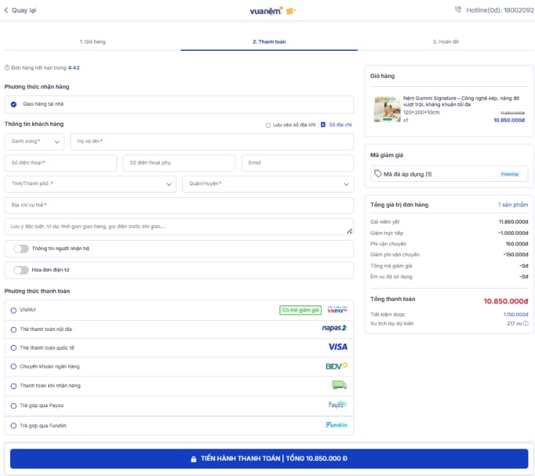Click the info icon beside 217 xu
The width and height of the screenshot is (535, 476).
[526, 324]
